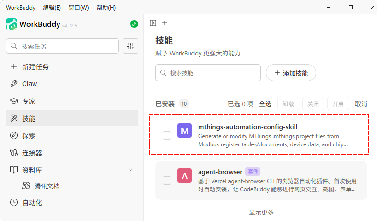Screen dimensions: 377x221
Task: Click the purple M skill icon
Action: [184, 131]
